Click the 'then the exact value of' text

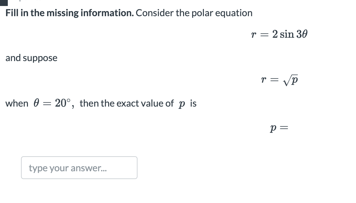127,103
